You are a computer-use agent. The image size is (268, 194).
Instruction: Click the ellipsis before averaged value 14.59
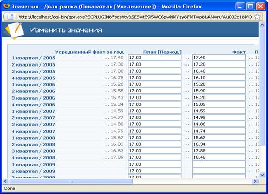[107, 111]
